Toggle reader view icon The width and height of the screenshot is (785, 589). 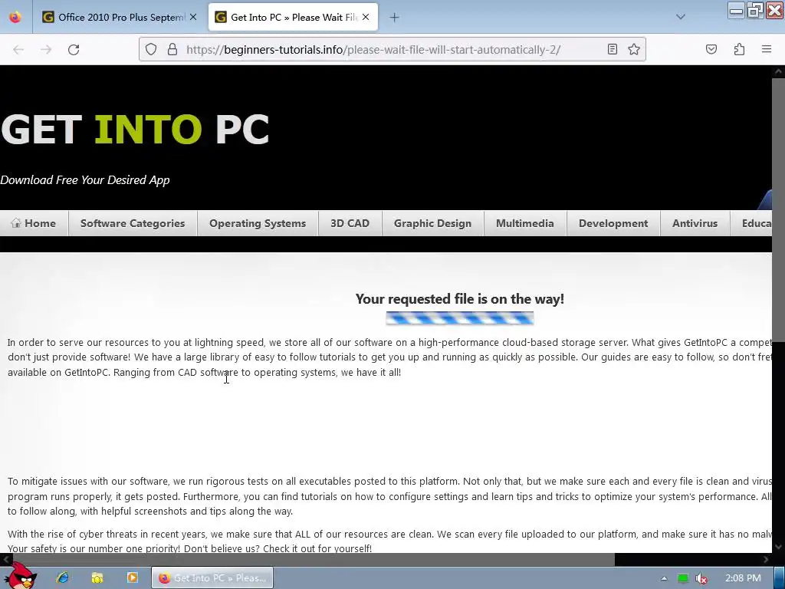click(x=613, y=49)
